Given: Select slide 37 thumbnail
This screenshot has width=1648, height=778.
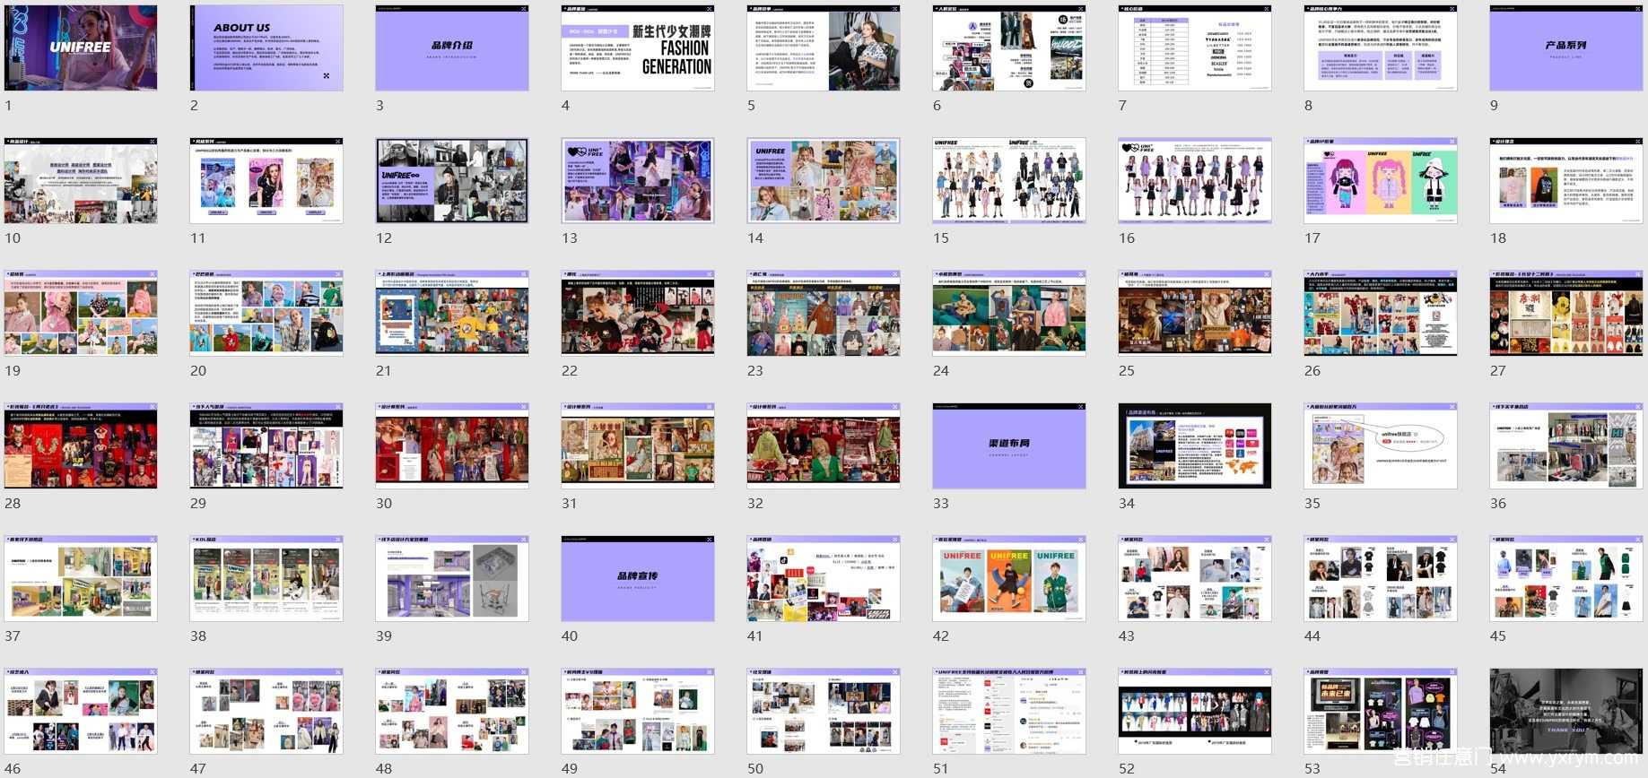Looking at the screenshot, I should coord(81,578).
